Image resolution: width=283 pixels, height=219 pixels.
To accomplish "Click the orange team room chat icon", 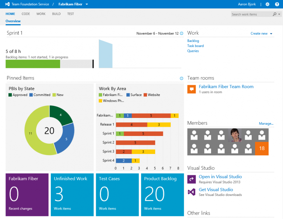I will coord(192,89).
